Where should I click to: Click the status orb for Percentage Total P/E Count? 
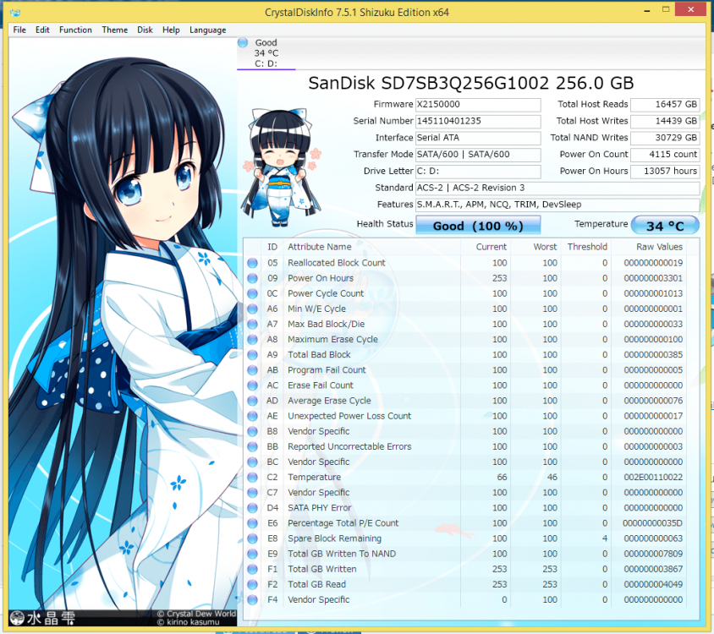pyautogui.click(x=252, y=523)
